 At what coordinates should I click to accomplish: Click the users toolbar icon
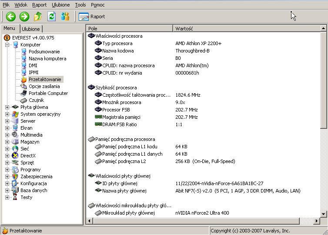[x=65, y=16]
